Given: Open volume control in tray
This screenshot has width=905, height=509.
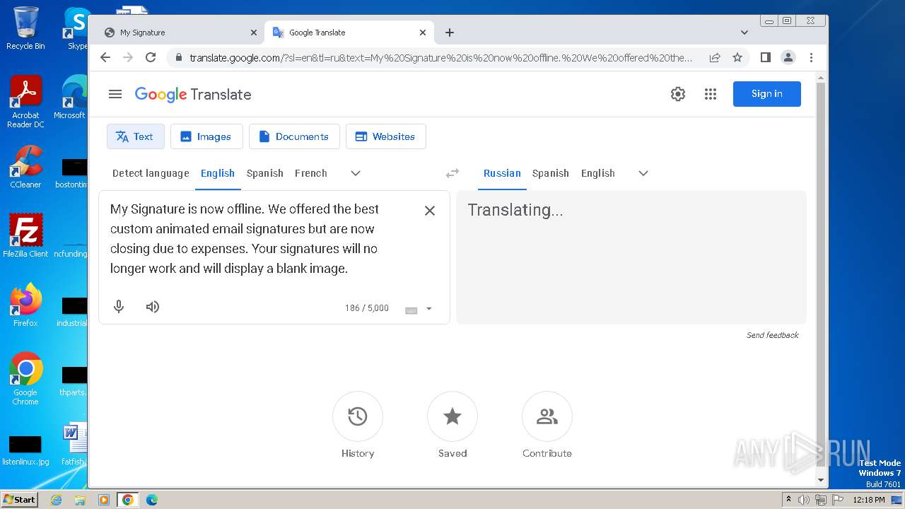Looking at the screenshot, I should click(x=804, y=500).
